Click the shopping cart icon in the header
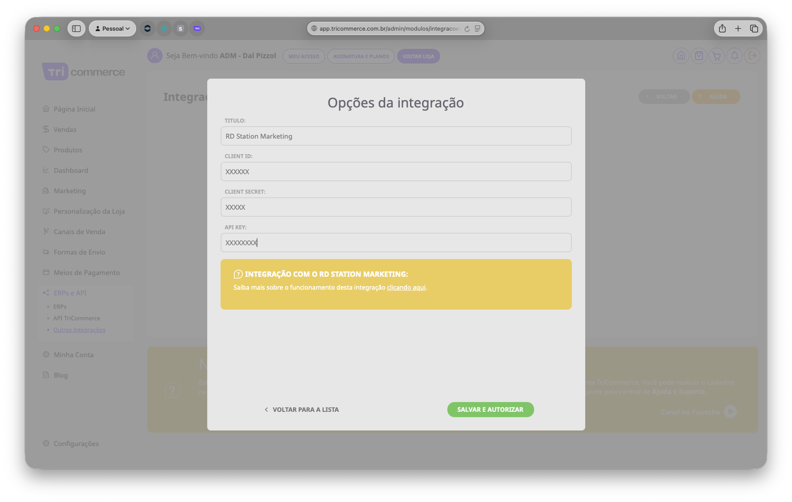 pyautogui.click(x=716, y=56)
